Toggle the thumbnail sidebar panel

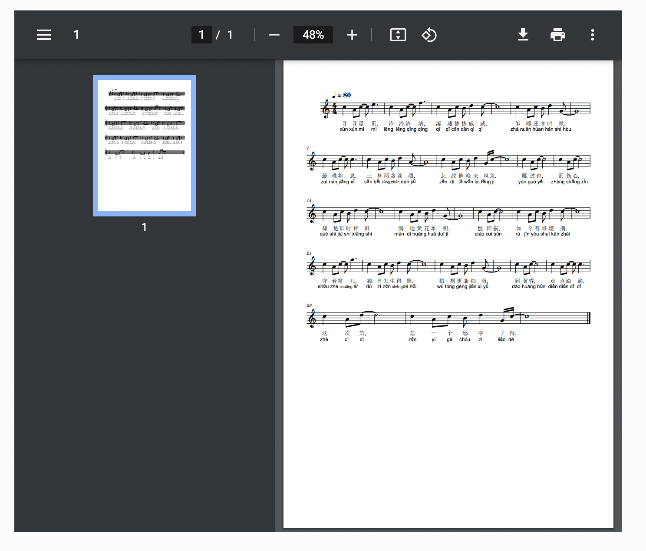[43, 34]
